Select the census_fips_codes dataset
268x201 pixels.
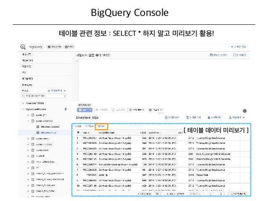coord(45,191)
